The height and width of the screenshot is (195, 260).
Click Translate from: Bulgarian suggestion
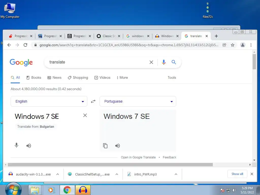[x=36, y=126]
